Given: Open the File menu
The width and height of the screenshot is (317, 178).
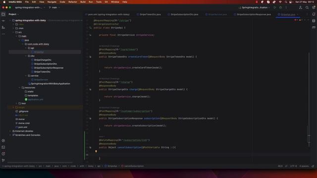Looking at the screenshot, I should tap(27, 2).
